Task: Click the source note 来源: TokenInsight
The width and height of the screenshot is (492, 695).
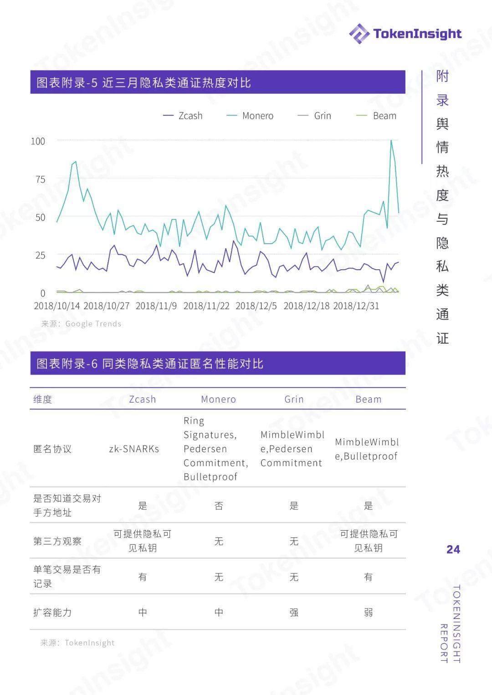Action: [77, 643]
